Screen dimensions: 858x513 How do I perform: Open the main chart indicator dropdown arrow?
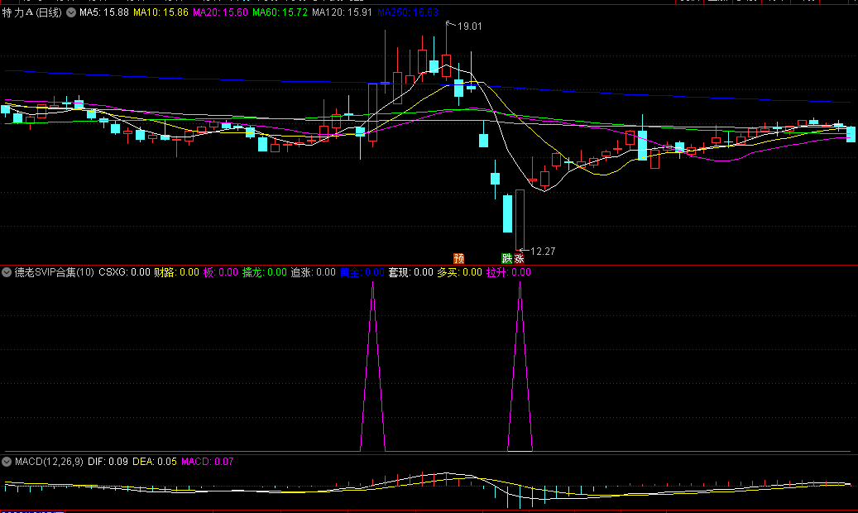[x=71, y=13]
